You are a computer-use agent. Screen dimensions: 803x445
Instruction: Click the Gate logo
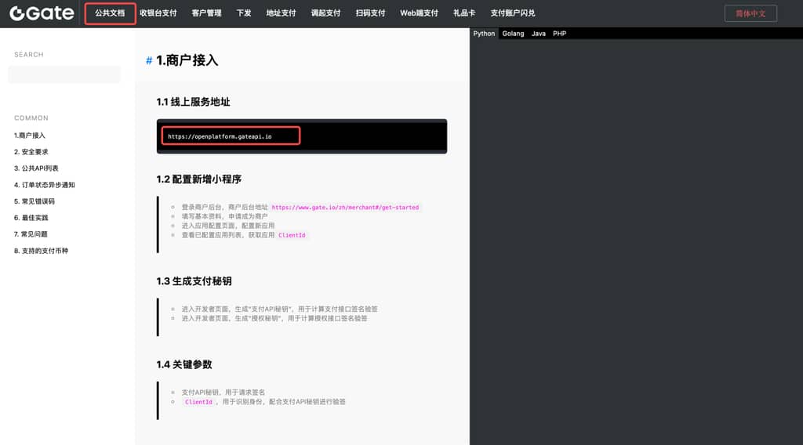42,13
